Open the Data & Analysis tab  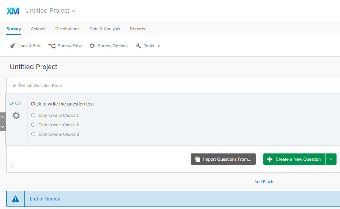104,29
